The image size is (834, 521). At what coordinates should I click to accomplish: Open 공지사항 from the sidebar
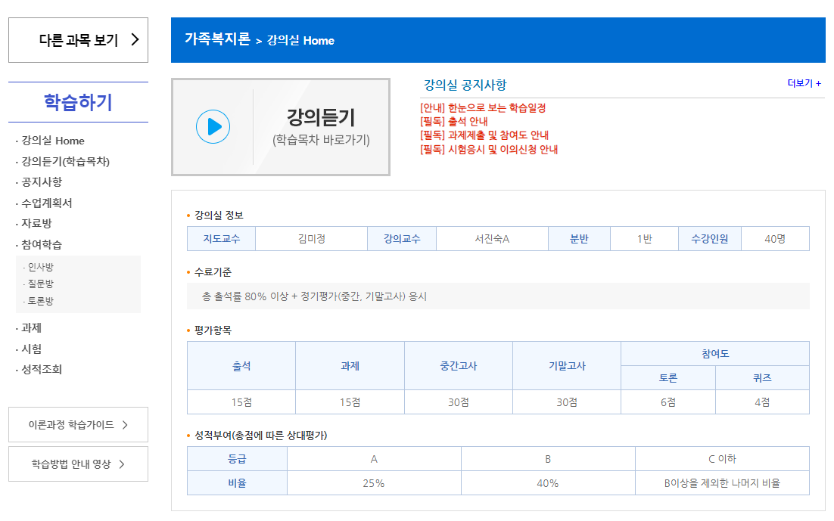click(42, 182)
